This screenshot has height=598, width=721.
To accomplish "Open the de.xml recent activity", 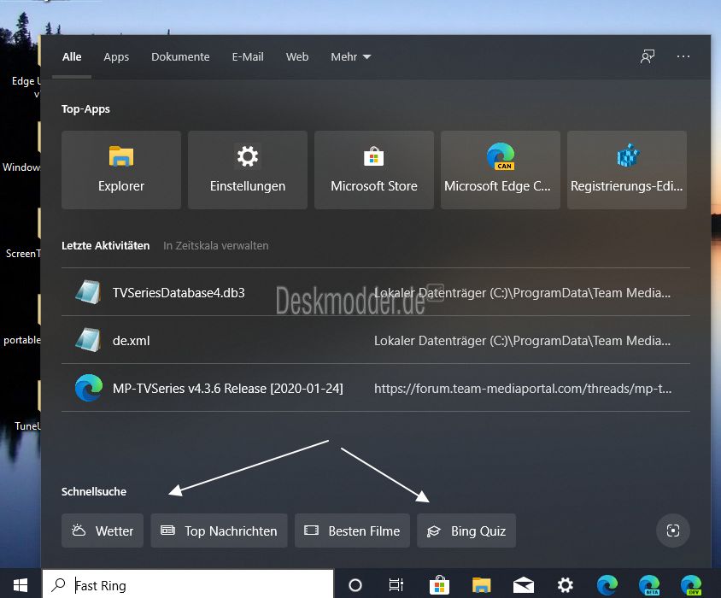I will pos(376,340).
